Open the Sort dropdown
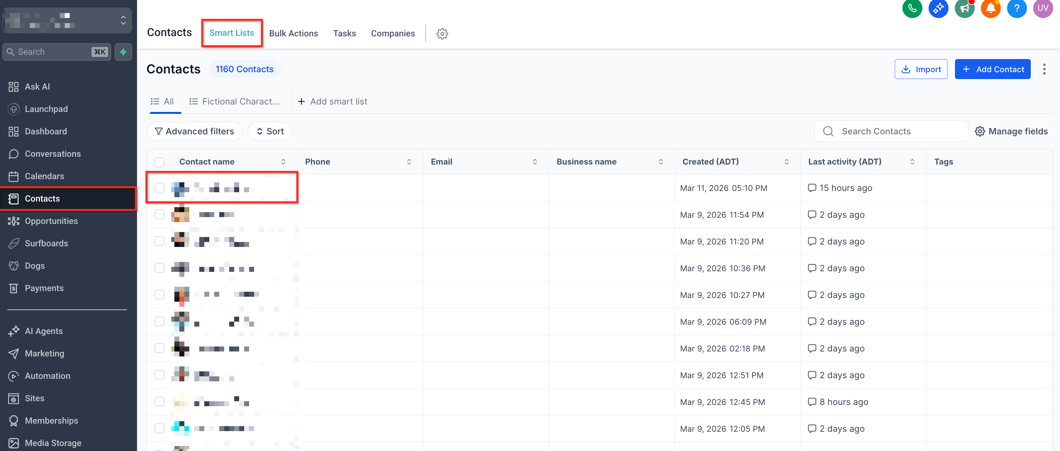This screenshot has width=1060, height=451. (270, 131)
